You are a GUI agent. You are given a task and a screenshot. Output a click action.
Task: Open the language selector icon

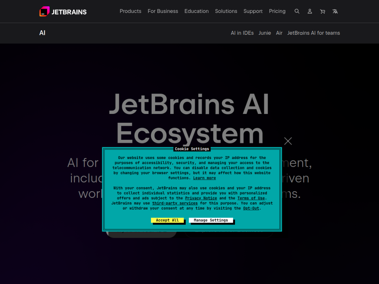[x=335, y=11]
